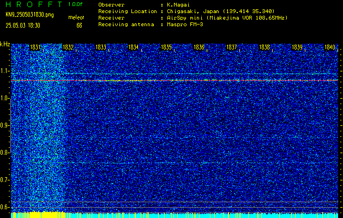Click the date stamp 25.05.03 18:30
This screenshot has width=343, height=218.
23,26
